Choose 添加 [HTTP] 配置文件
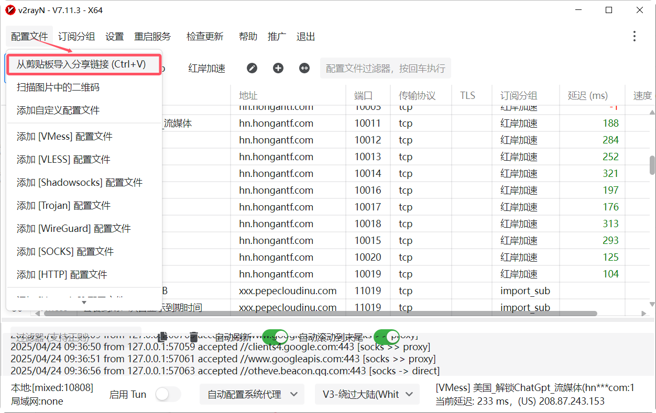The height and width of the screenshot is (413, 656). [84, 275]
